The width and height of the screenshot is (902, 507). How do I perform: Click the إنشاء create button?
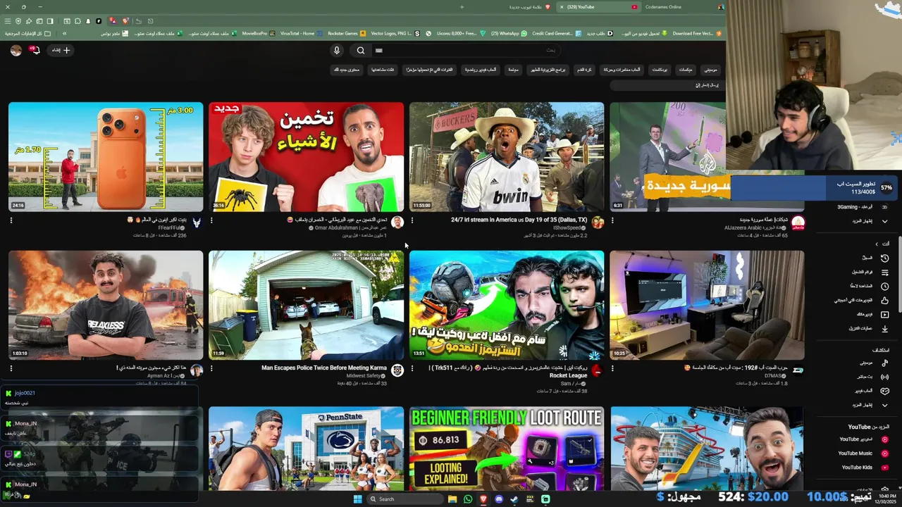coord(61,50)
